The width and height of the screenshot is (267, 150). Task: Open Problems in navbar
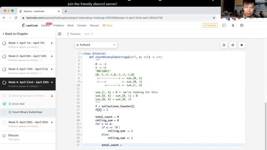pyautogui.click(x=58, y=25)
